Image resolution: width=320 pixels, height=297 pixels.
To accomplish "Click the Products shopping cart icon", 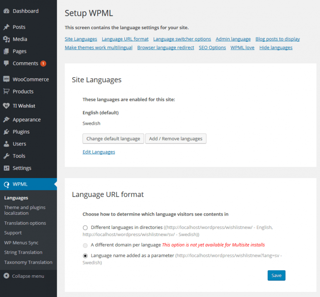I will point(6,91).
